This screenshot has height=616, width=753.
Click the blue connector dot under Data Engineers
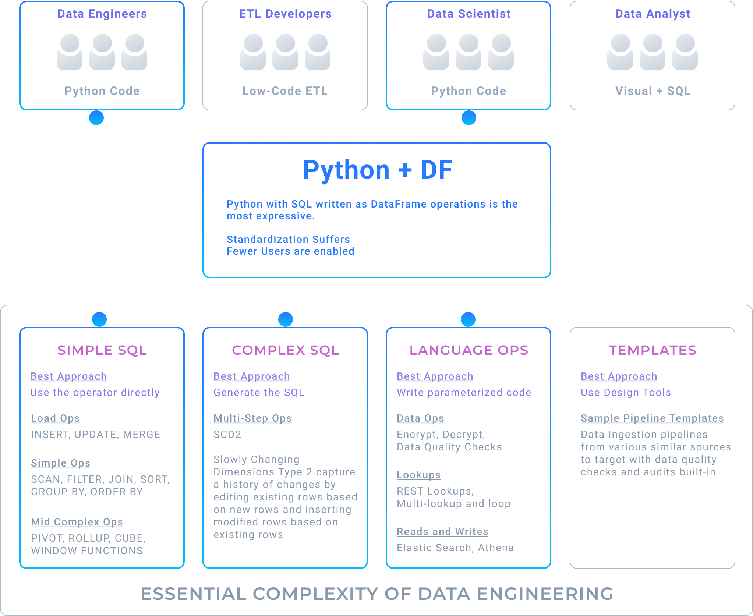click(x=96, y=118)
